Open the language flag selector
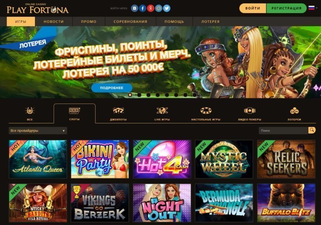The image size is (321, 225). click(312, 8)
